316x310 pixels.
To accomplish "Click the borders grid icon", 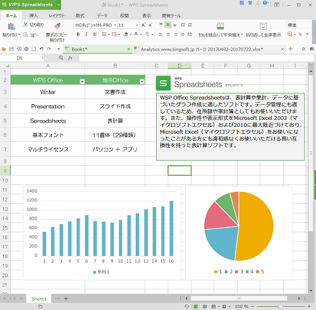I will 104,34.
